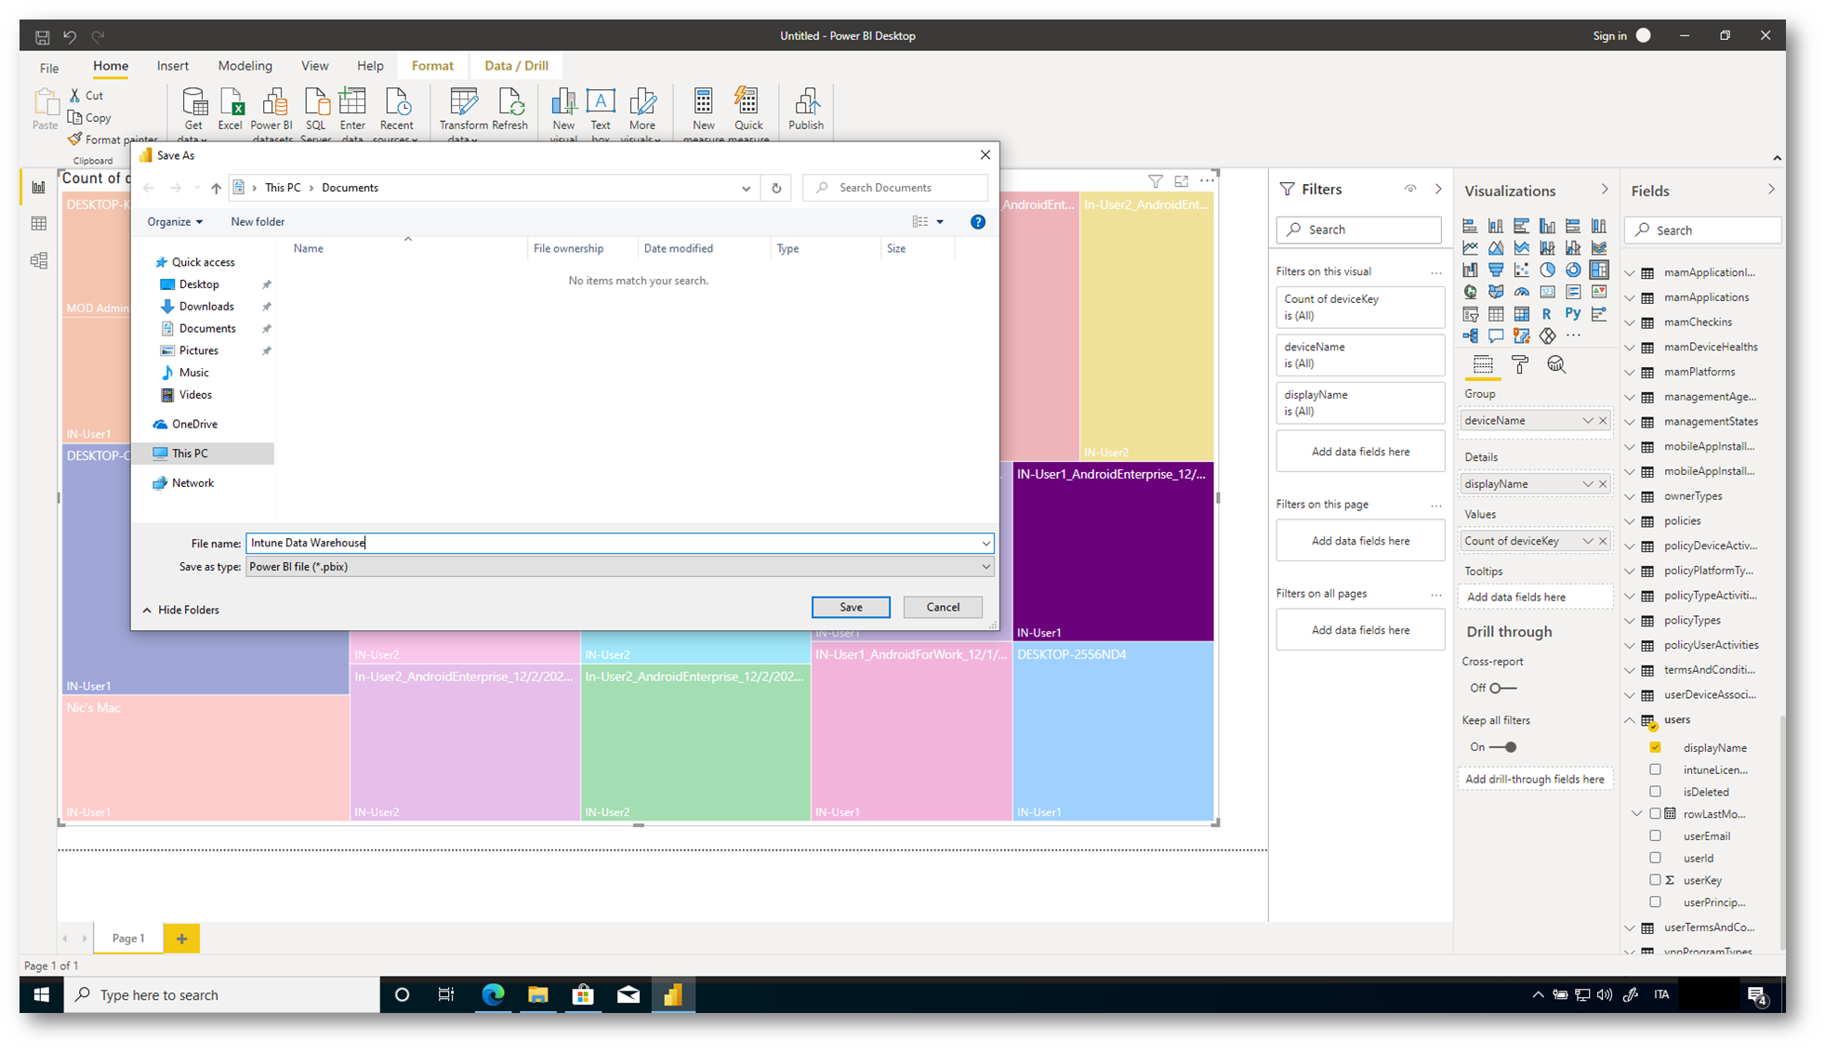The height and width of the screenshot is (1052, 1825).
Task: Select the R script visual icon
Action: 1547,314
